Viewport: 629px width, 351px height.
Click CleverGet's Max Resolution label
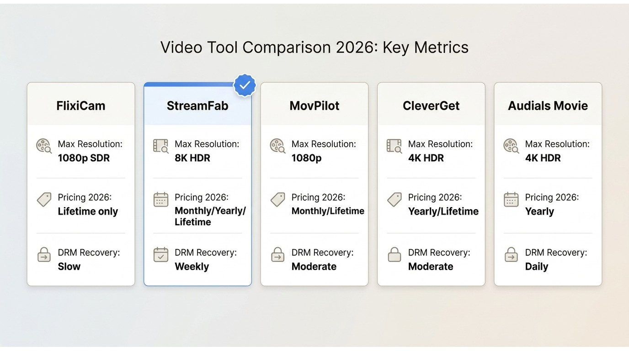tap(441, 144)
